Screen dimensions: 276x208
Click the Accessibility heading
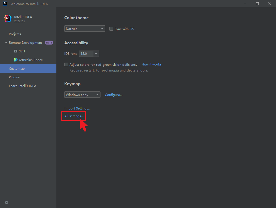coord(76,43)
